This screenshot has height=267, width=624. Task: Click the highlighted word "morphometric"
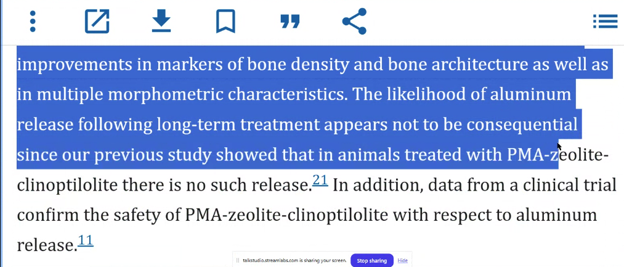coord(166,95)
